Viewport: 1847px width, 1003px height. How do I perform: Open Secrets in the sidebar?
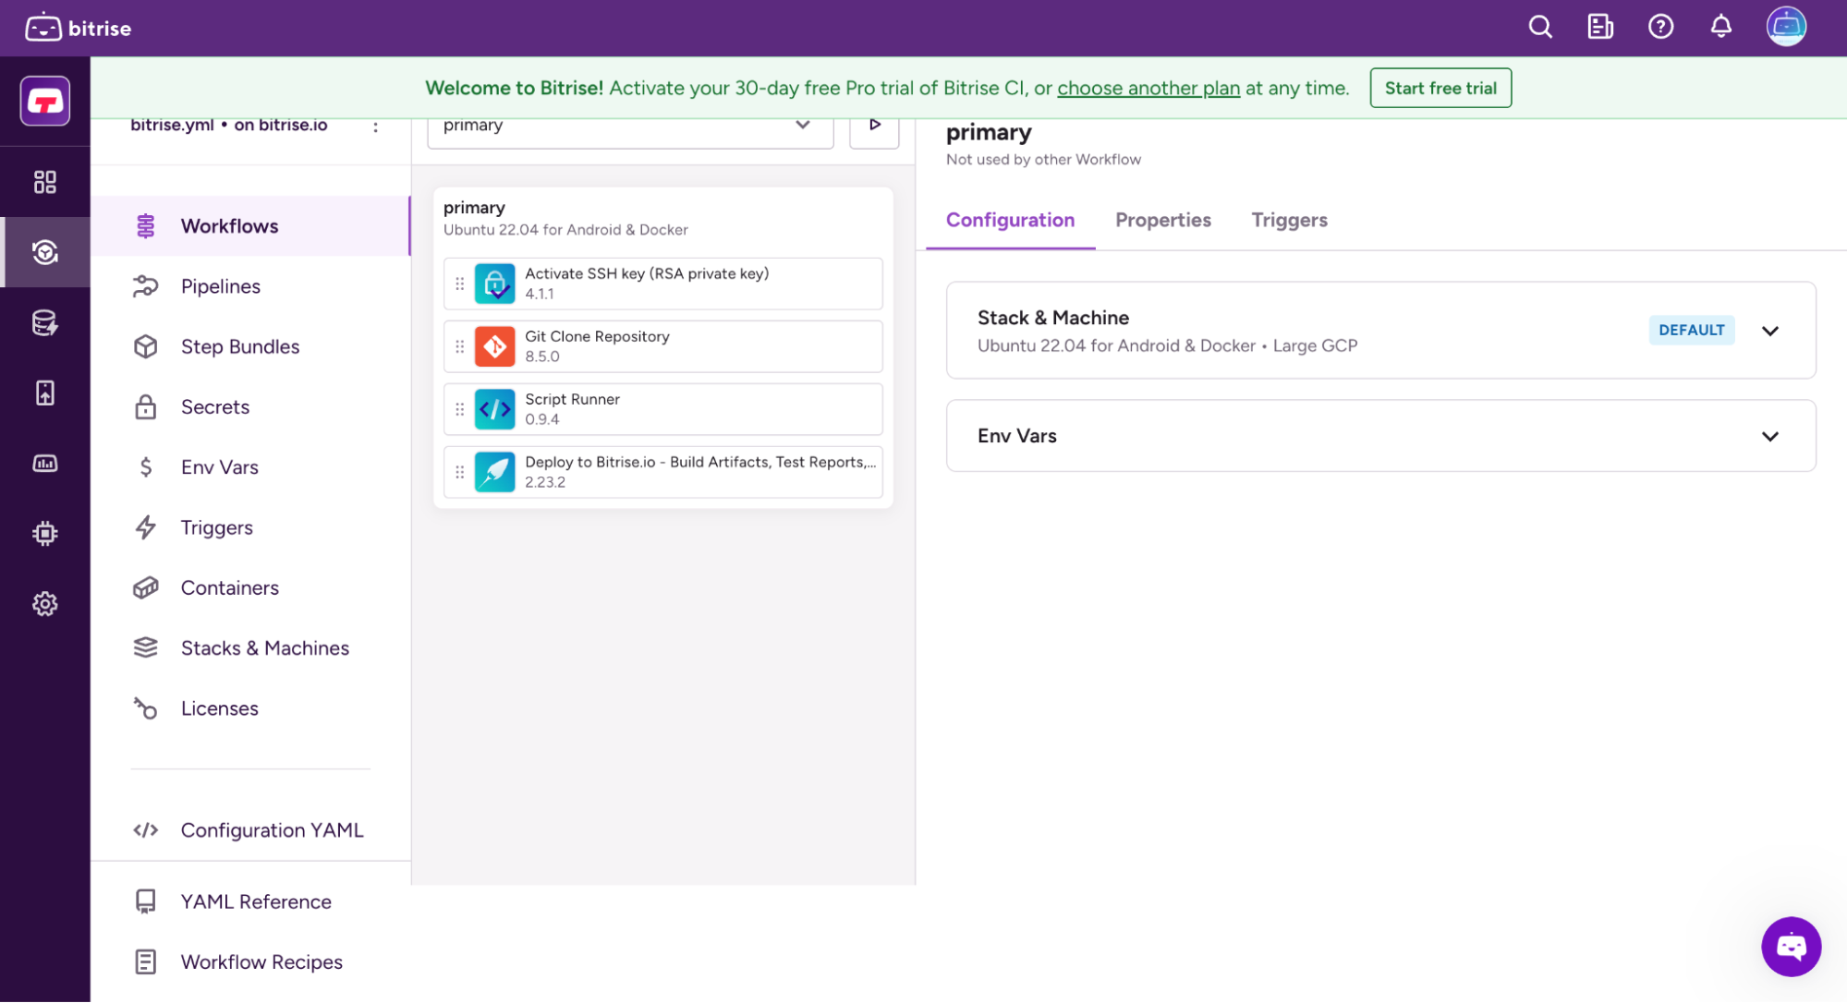[x=250, y=407]
